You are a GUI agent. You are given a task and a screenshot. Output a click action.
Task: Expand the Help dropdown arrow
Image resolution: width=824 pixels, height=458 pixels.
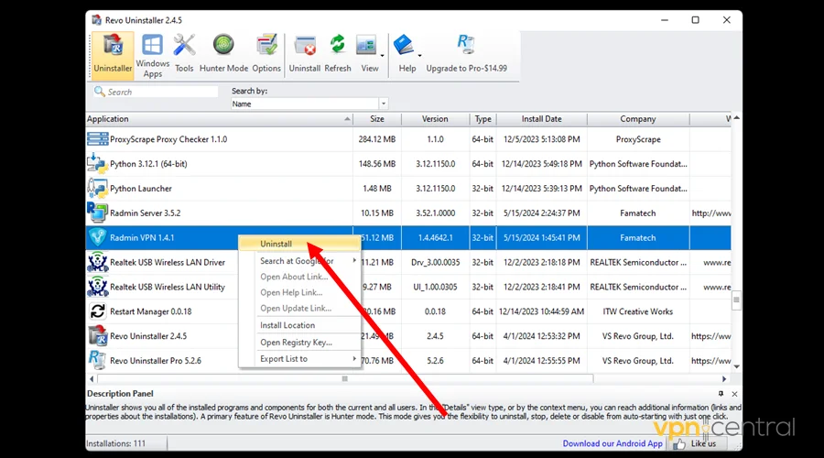click(420, 56)
